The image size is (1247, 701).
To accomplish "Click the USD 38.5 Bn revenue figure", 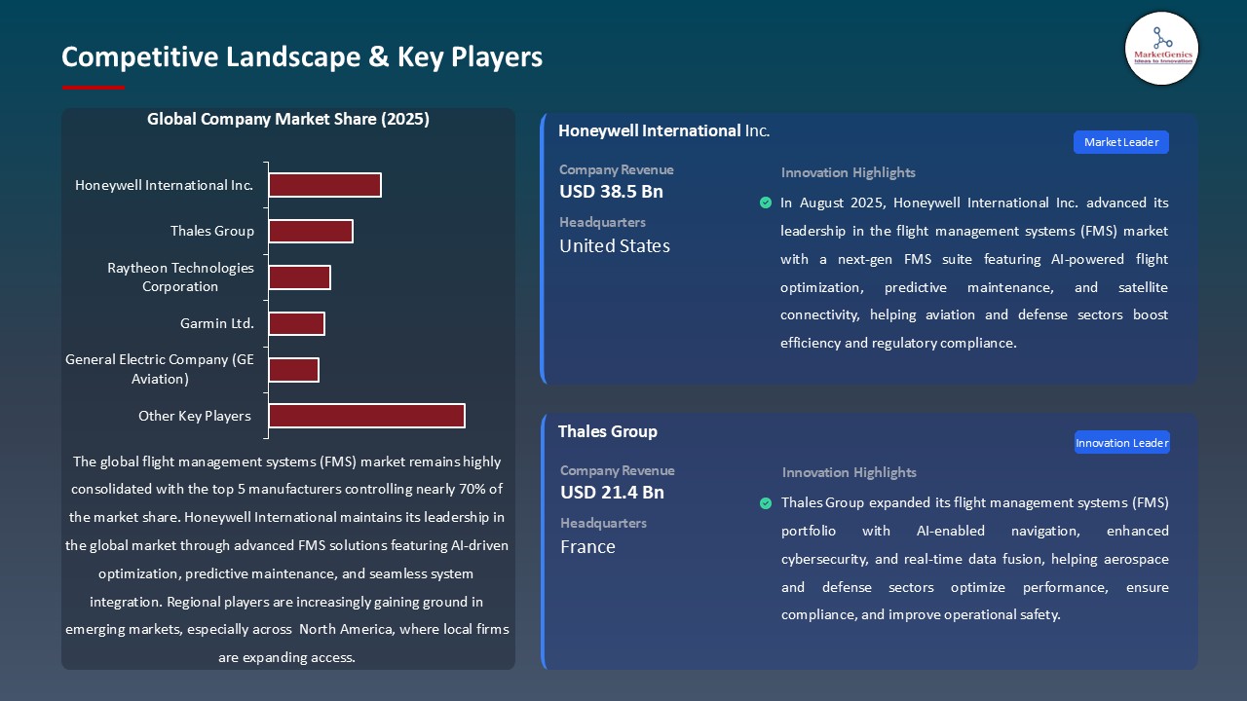I will pyautogui.click(x=611, y=192).
